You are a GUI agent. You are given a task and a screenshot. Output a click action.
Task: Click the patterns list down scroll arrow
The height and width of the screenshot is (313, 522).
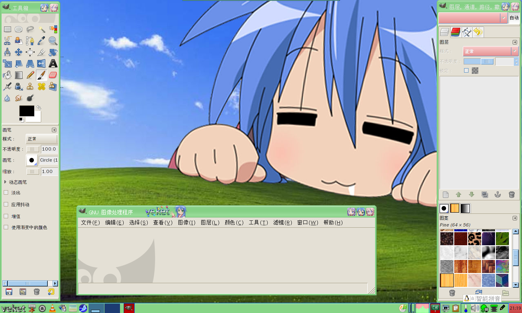[515, 285]
